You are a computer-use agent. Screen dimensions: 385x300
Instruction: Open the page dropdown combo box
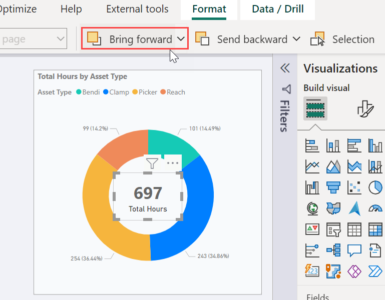point(34,39)
